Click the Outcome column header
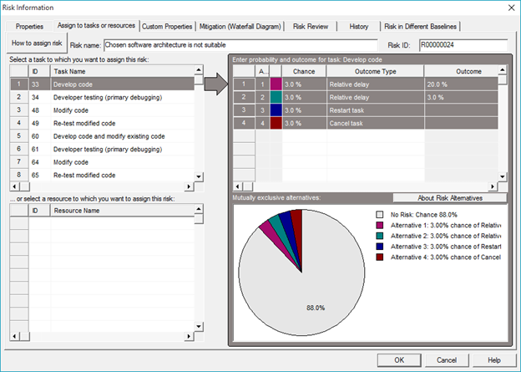 [461, 71]
